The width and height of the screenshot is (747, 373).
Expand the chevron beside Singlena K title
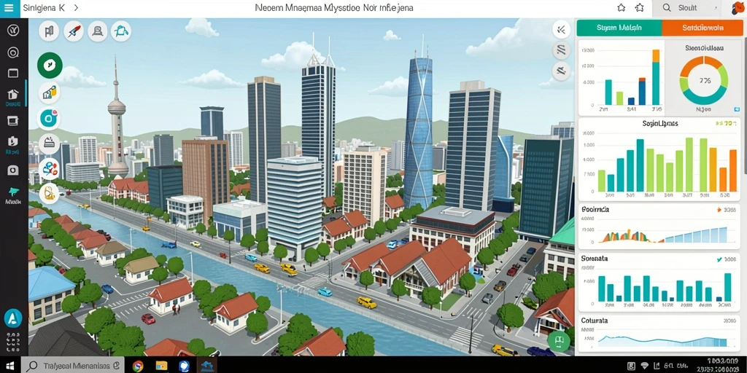[76, 8]
